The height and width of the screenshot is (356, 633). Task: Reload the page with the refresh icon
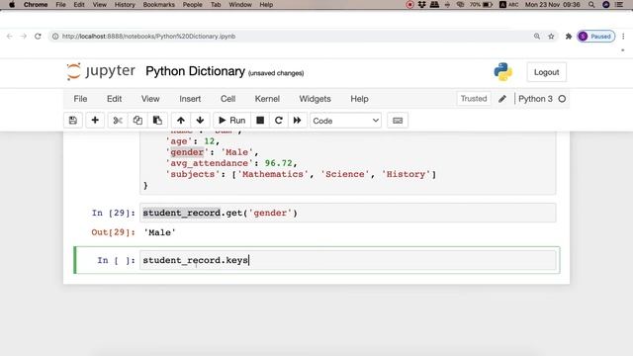point(38,37)
